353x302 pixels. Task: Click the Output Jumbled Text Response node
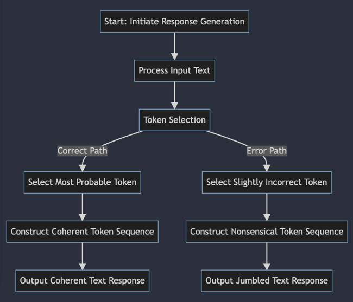point(267,280)
